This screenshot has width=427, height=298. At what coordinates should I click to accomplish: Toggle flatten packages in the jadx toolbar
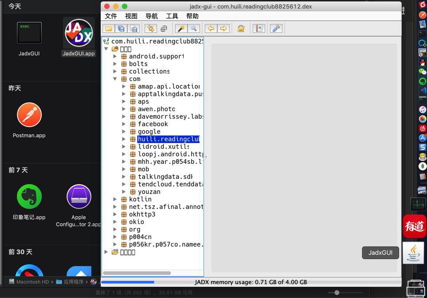coord(164,28)
